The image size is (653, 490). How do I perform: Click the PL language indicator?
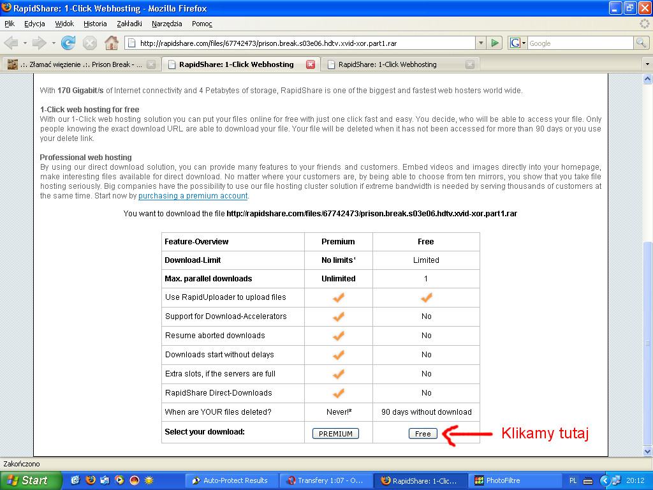point(573,481)
